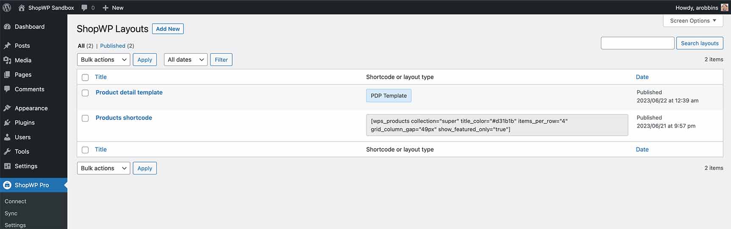Open Dashboard menu item

click(x=30, y=27)
